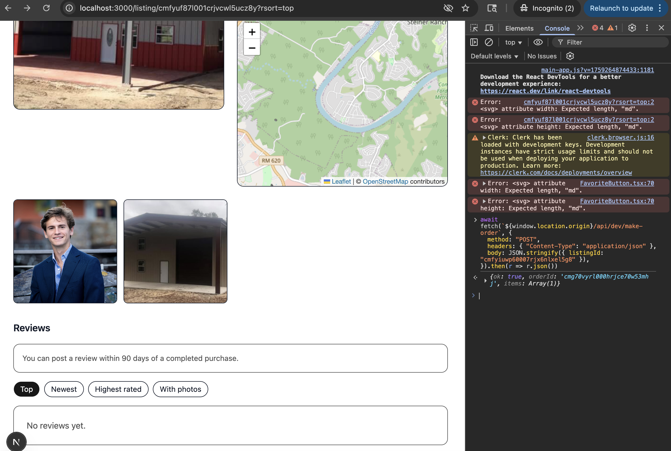The image size is (671, 451).
Task: Select the With photos review filter
Action: point(180,389)
